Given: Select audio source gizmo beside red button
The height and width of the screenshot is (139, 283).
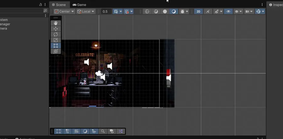Looking at the screenshot, I should pyautogui.click(x=169, y=78).
